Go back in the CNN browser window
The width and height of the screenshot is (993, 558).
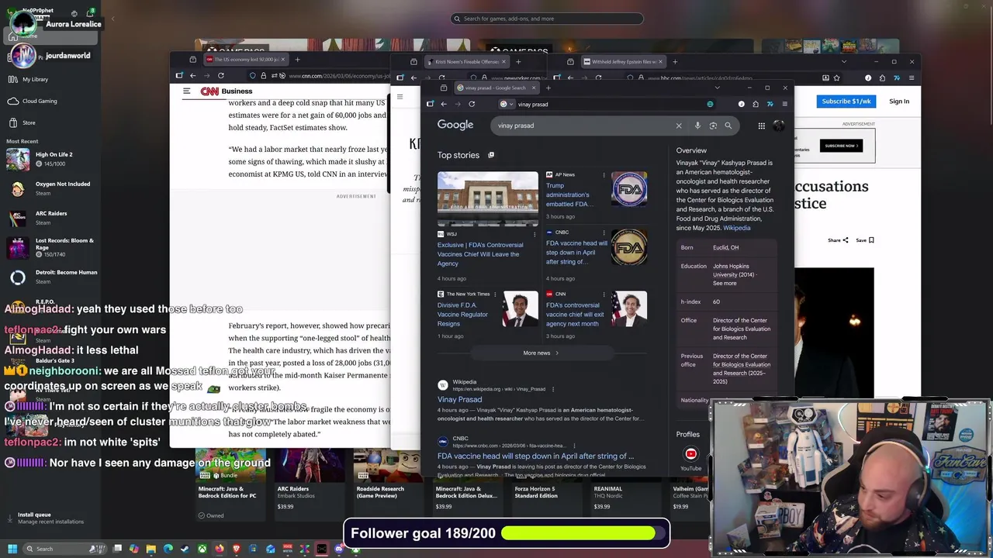(x=193, y=75)
